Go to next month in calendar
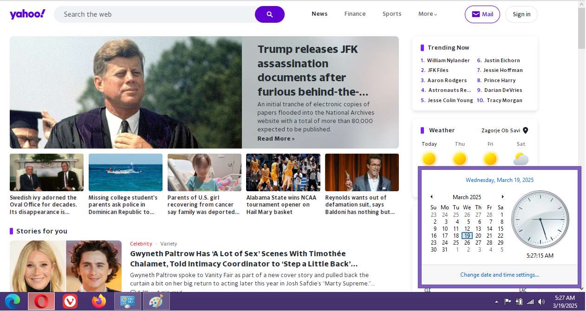This screenshot has height=311, width=586. point(502,197)
